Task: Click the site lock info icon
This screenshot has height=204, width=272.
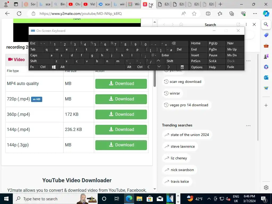Action: tap(33, 14)
